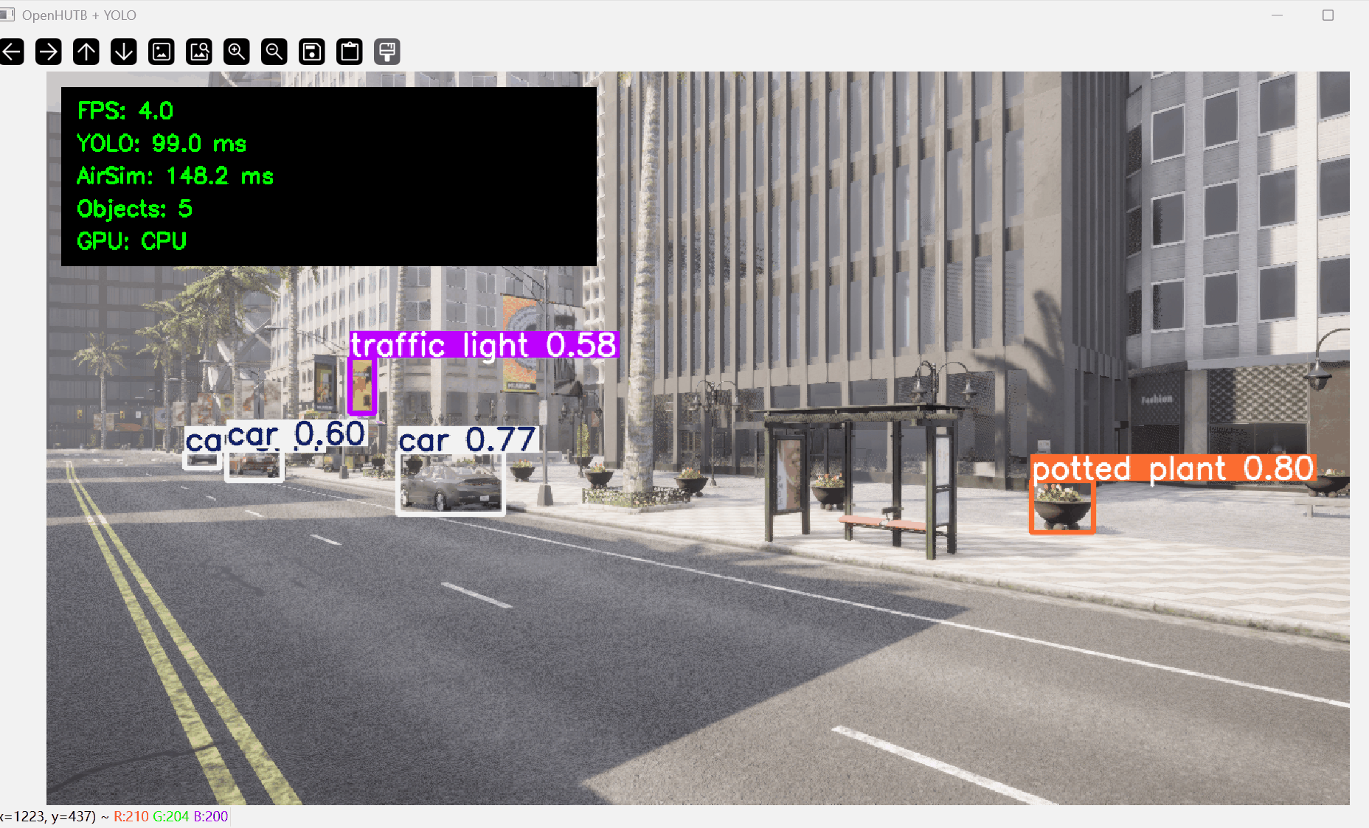Click the 'GPU: CPU' overlay text
The image size is (1369, 828).
tap(131, 241)
